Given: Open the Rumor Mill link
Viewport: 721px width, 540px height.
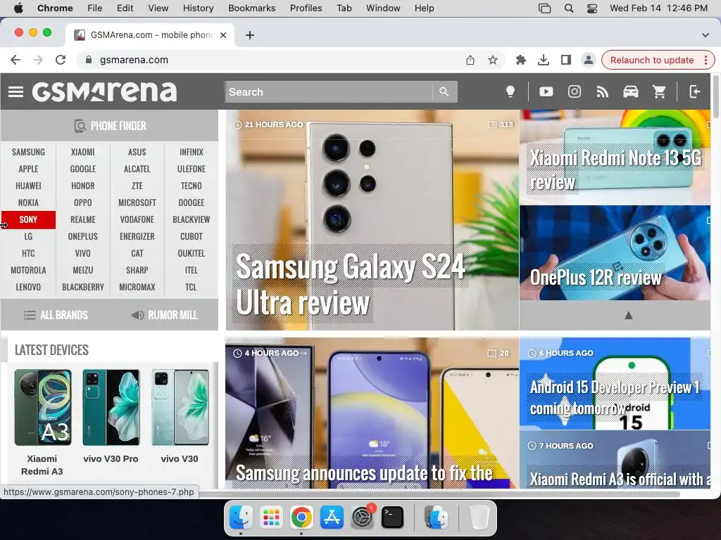Looking at the screenshot, I should click(x=164, y=315).
